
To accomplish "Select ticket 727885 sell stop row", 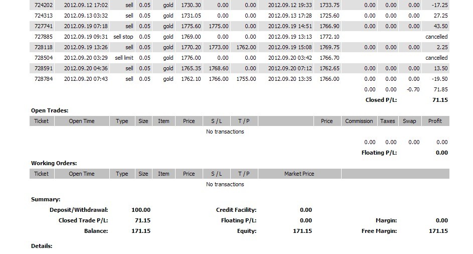I will (x=240, y=37).
